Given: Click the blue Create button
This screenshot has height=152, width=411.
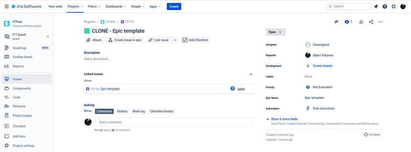Looking at the screenshot, I should click(174, 7).
